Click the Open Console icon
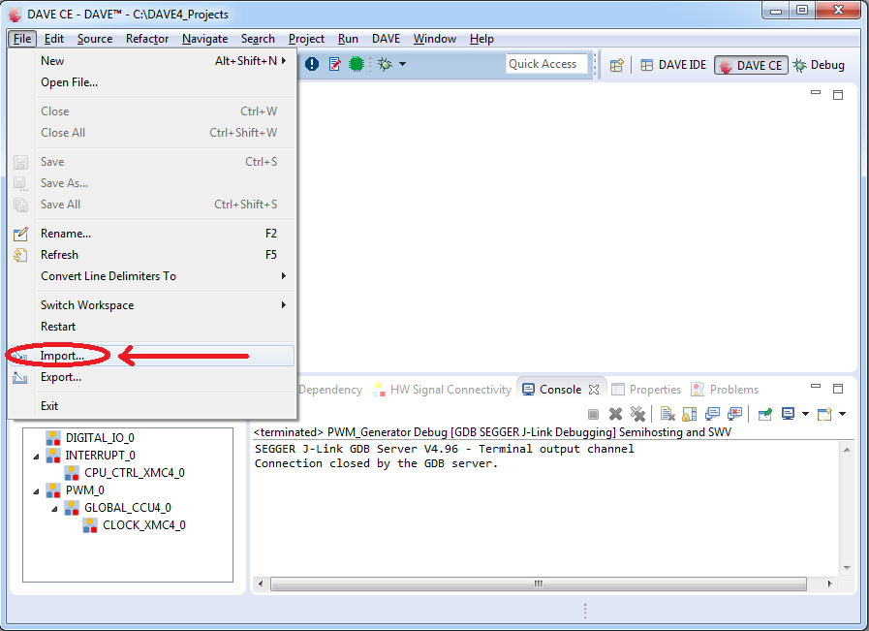 824,414
